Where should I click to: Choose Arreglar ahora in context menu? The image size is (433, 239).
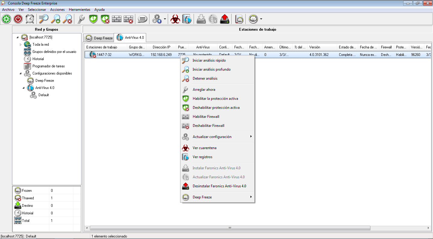coord(217,90)
